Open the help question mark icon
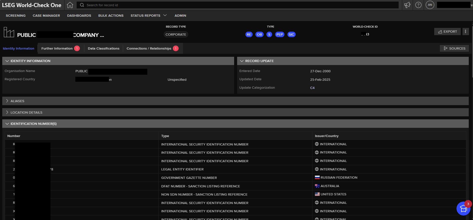Screen dimensions: 473x220 tap(418, 5)
